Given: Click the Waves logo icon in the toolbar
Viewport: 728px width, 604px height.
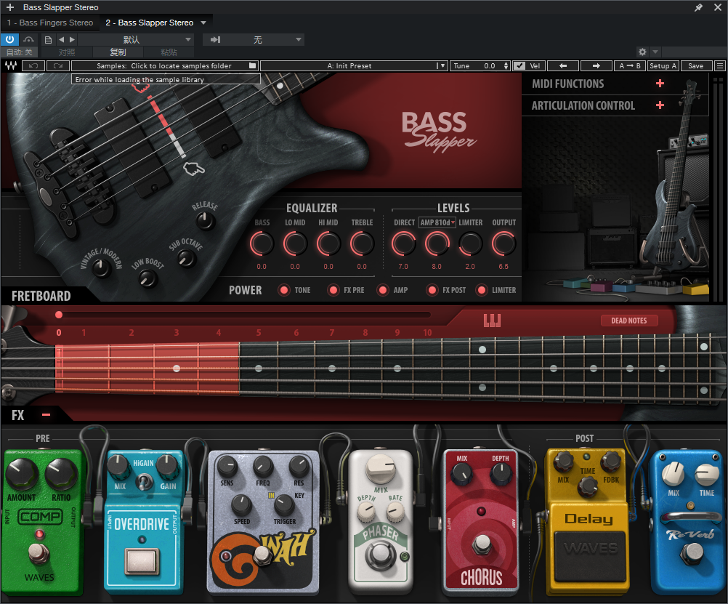Looking at the screenshot, I should coord(11,65).
